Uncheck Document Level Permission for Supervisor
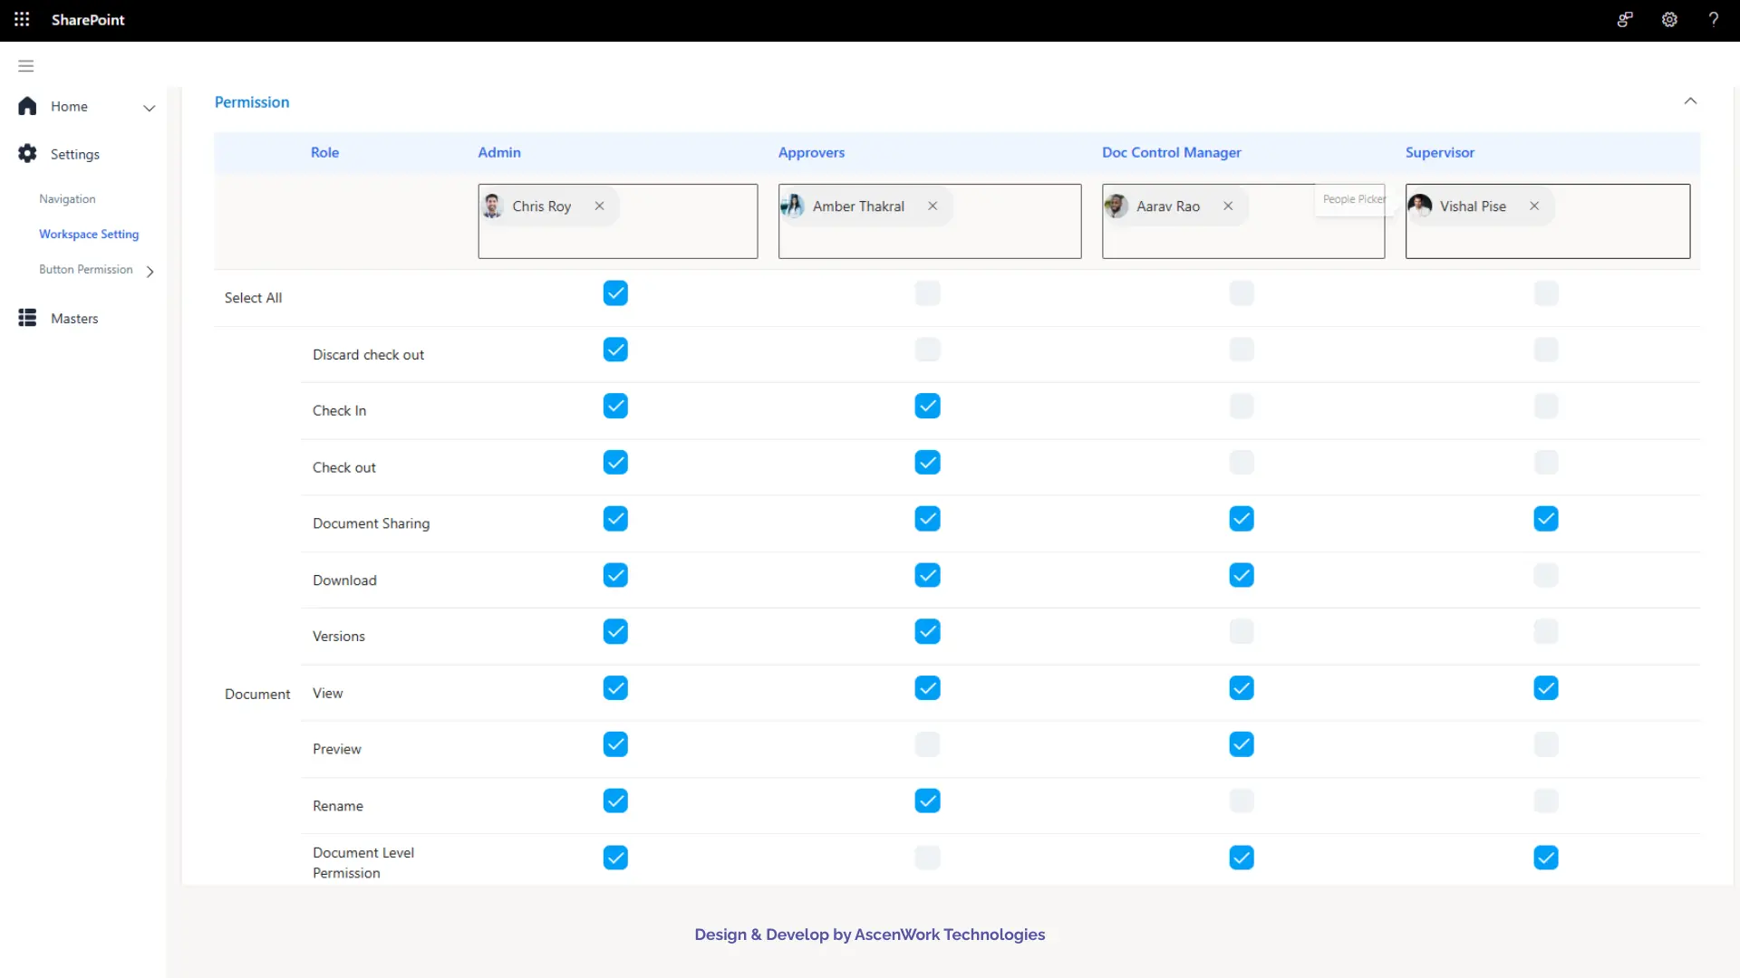Viewport: 1740px width, 978px height. (1546, 857)
